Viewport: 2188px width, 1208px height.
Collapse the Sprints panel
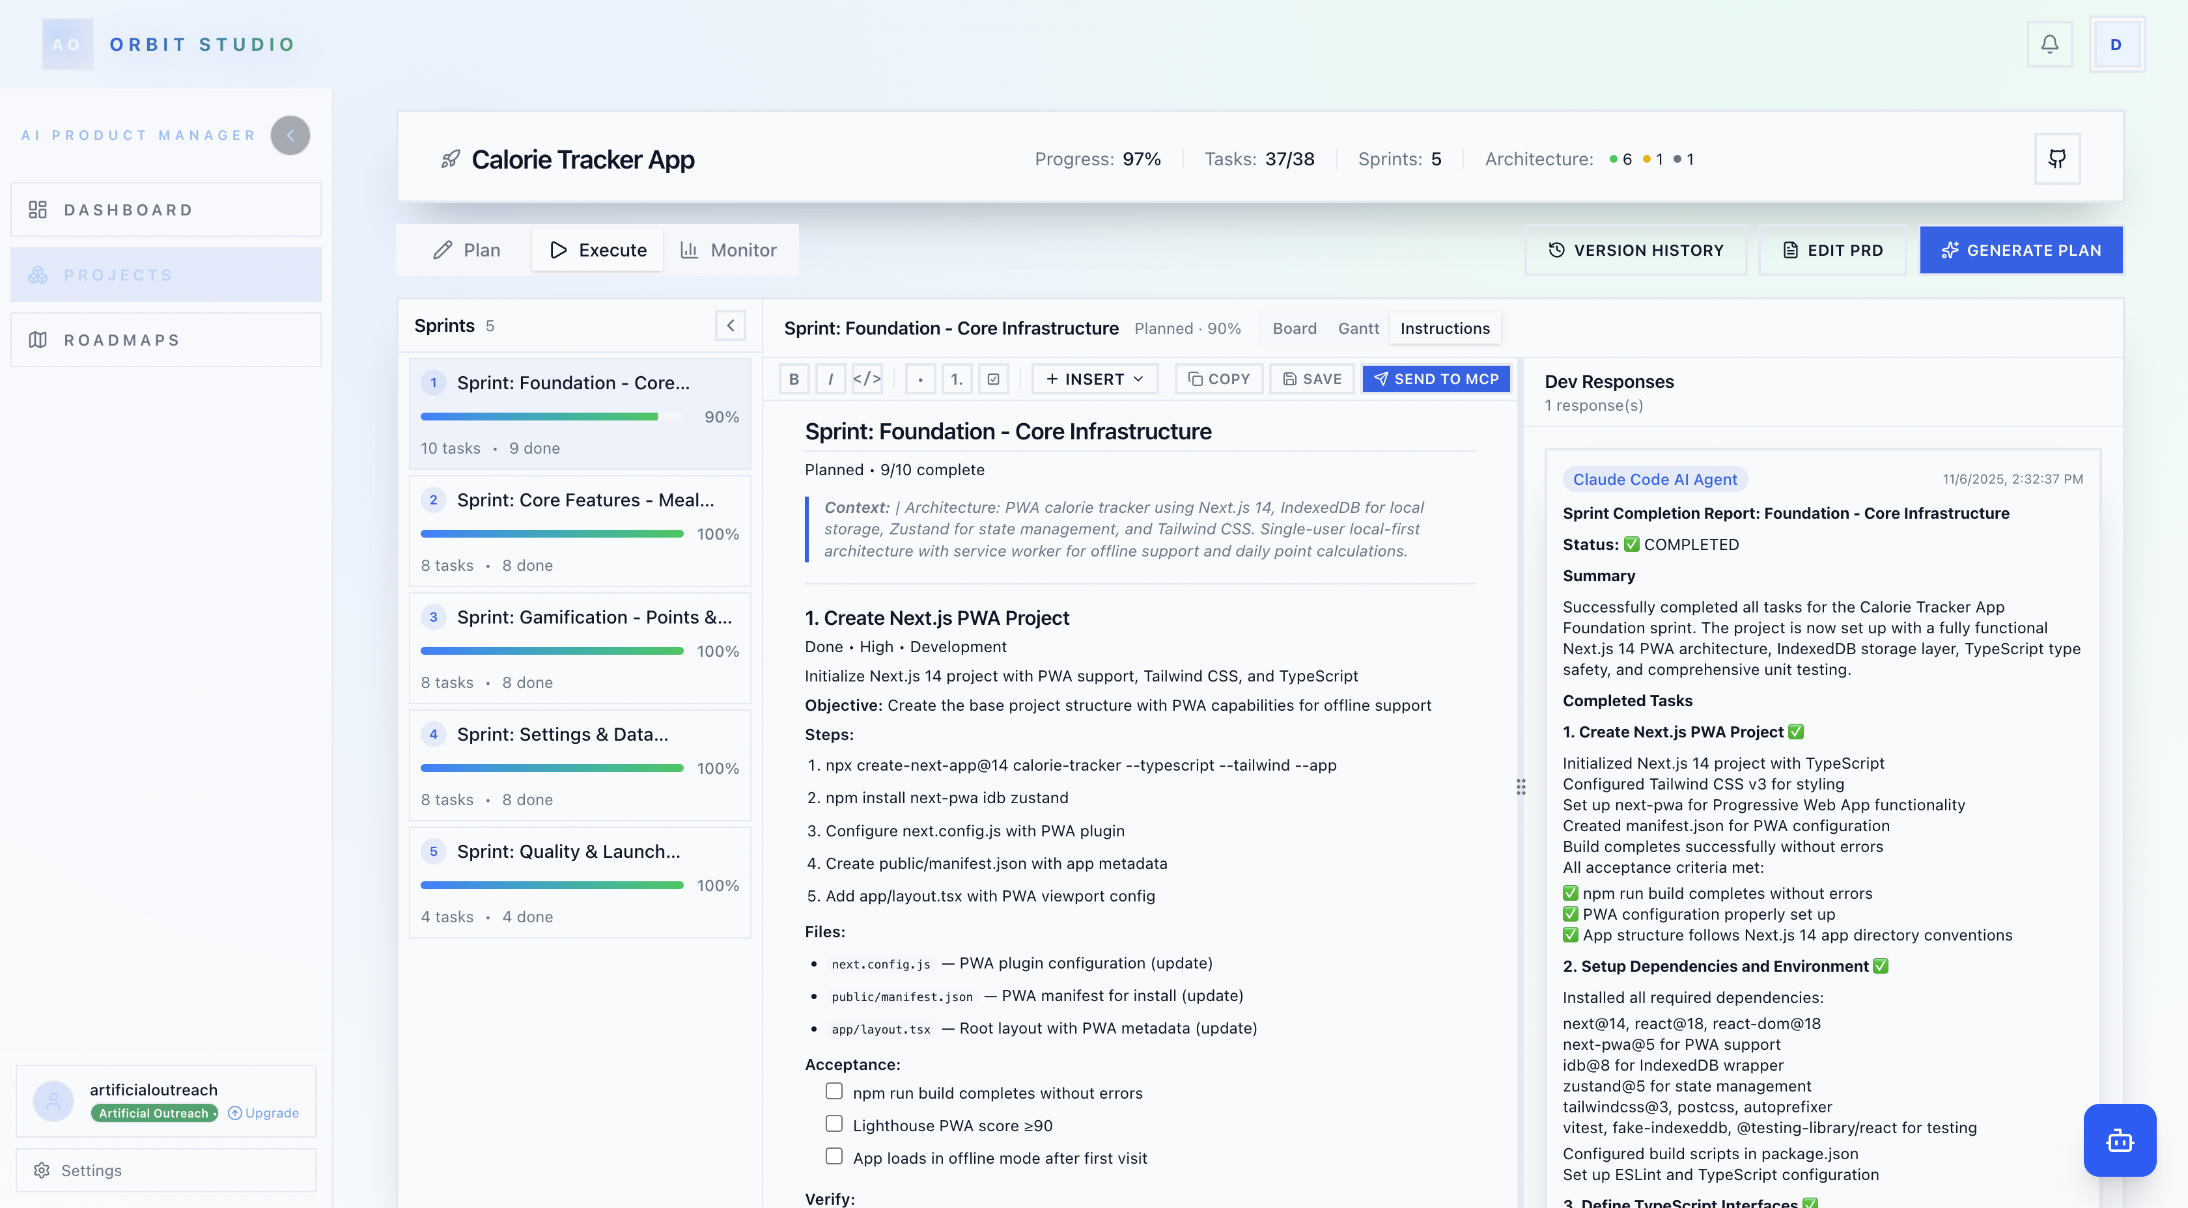[731, 325]
